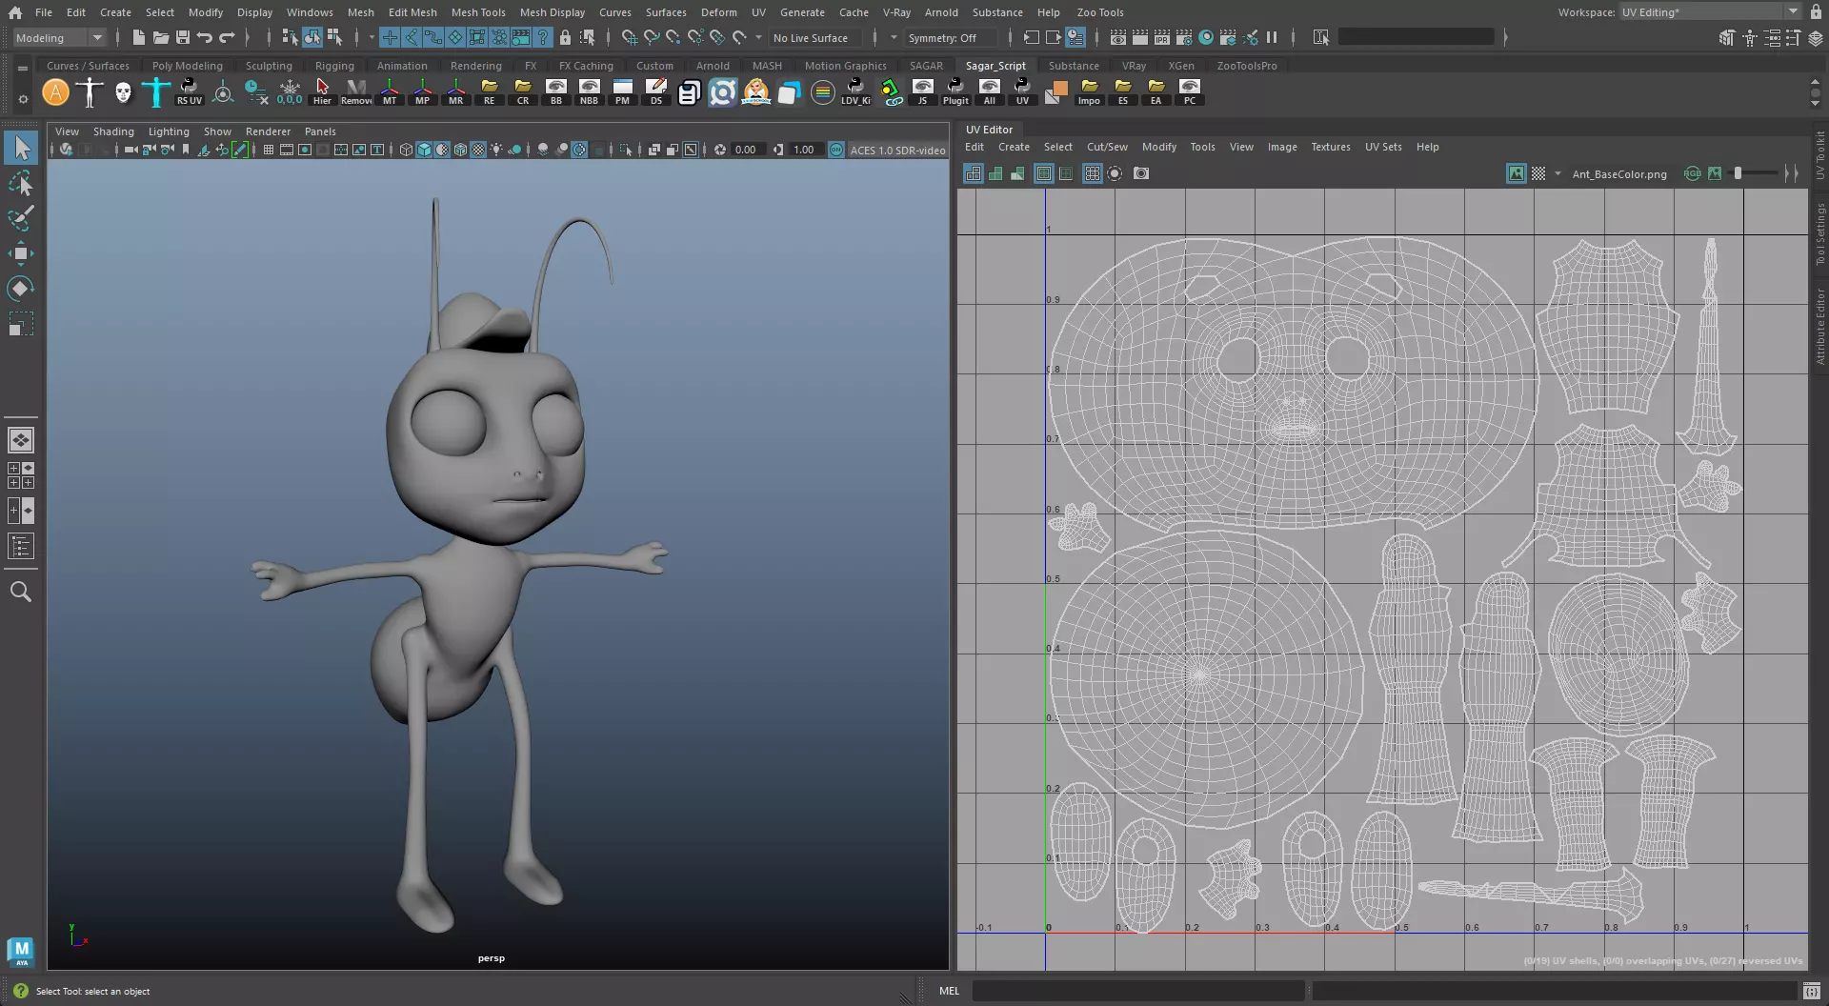Toggle Lock selection icon in status line

point(565,38)
